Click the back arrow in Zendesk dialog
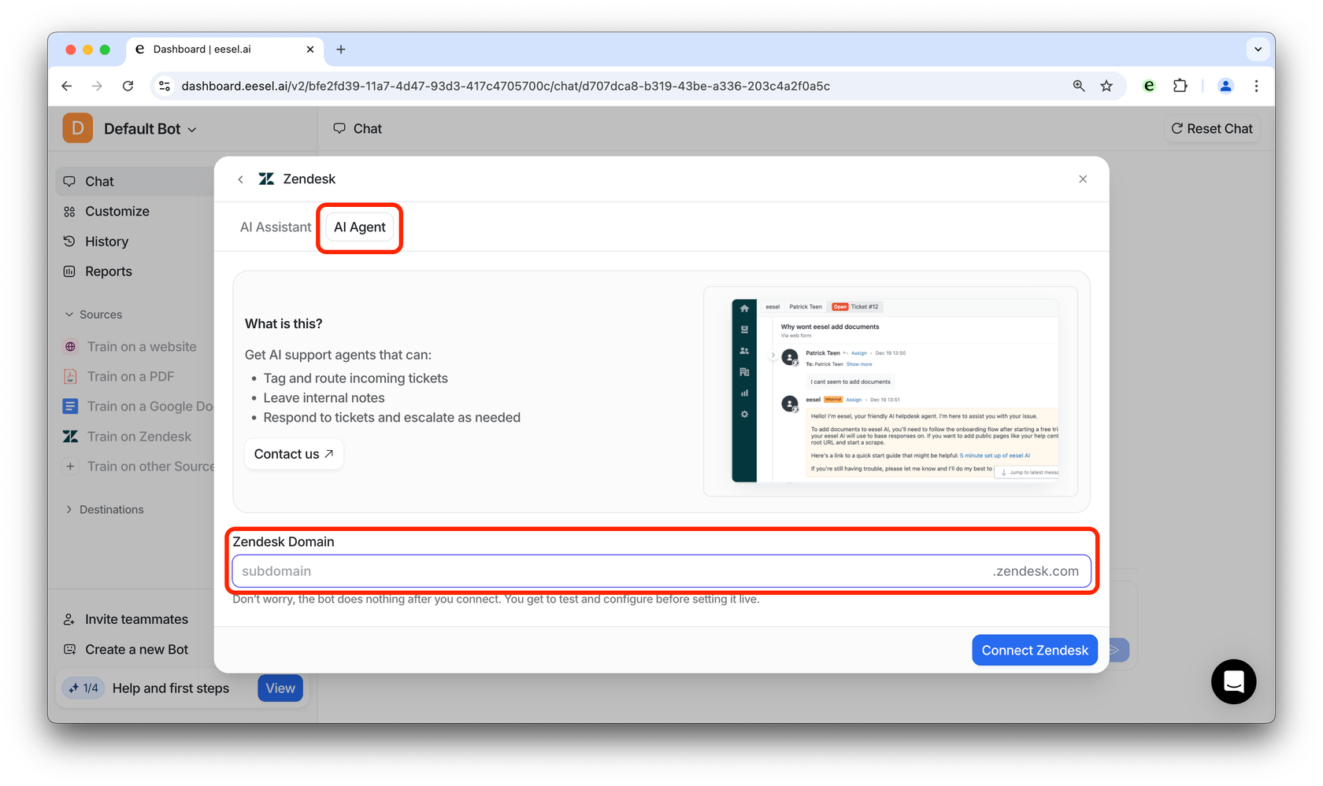The width and height of the screenshot is (1323, 786). coord(240,179)
